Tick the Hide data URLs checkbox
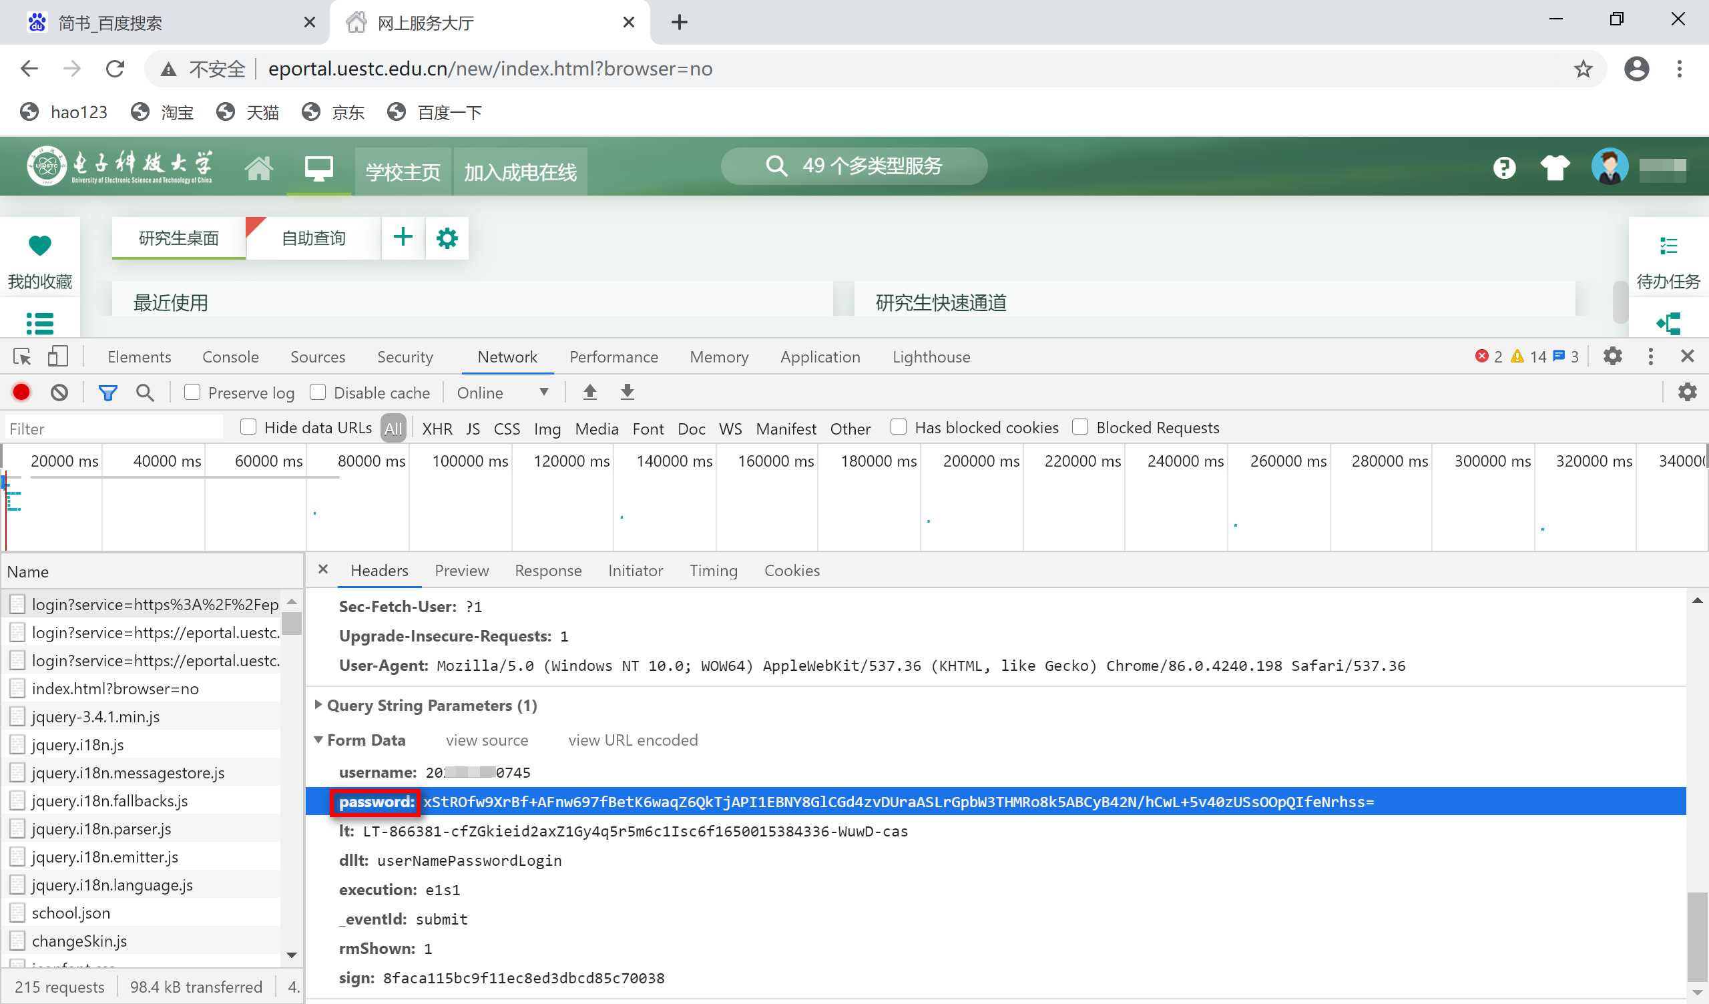This screenshot has height=1004, width=1709. 248,427
